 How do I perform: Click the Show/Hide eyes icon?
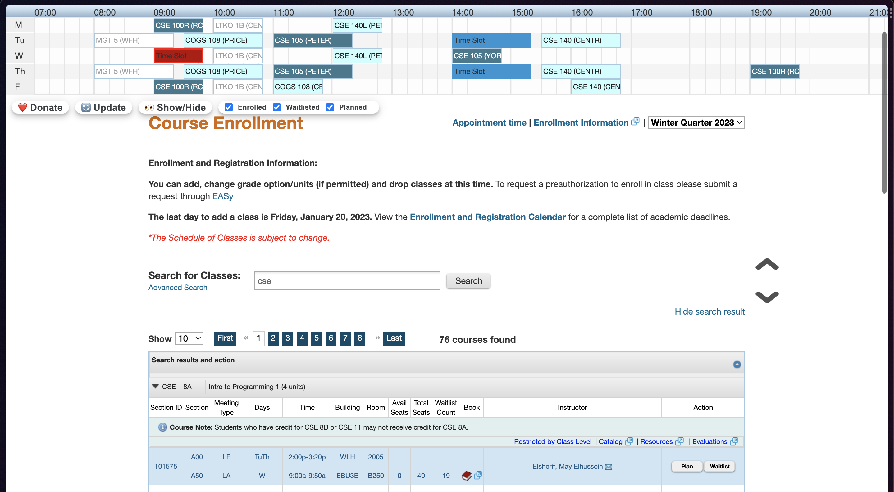[149, 107]
